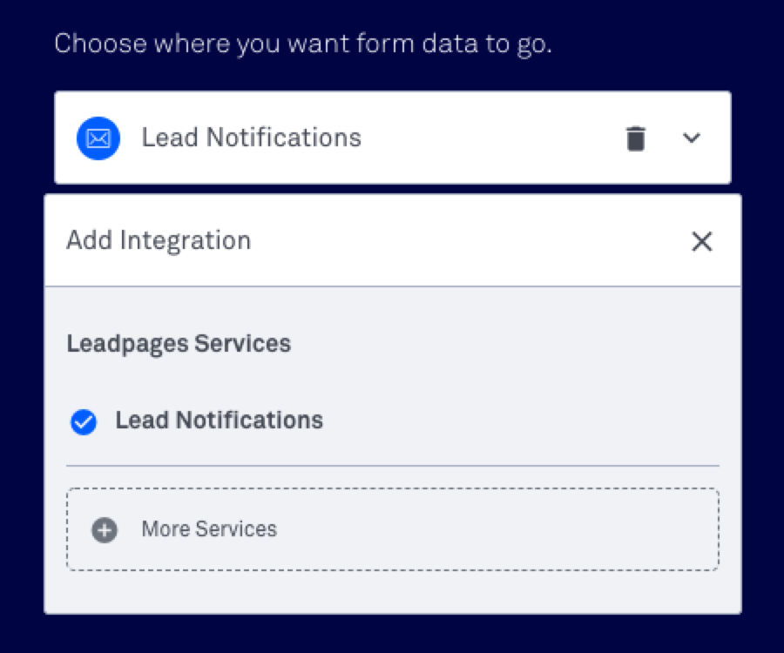The width and height of the screenshot is (784, 653).
Task: Uncheck the blue Lead Notifications checkmark
Action: (84, 421)
